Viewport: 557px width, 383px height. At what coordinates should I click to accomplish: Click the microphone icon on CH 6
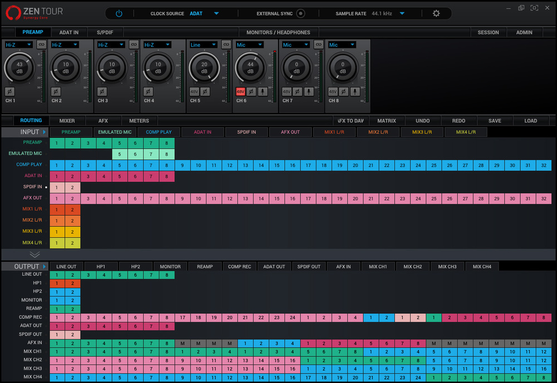pos(262,91)
